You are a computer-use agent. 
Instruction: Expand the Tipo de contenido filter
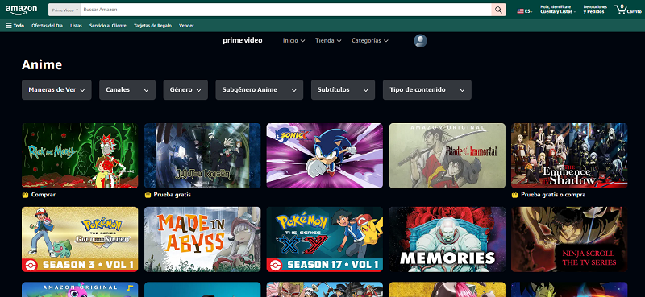tap(427, 90)
